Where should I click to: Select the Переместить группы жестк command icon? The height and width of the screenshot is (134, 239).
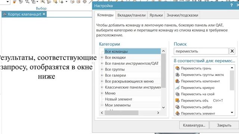click(177, 74)
